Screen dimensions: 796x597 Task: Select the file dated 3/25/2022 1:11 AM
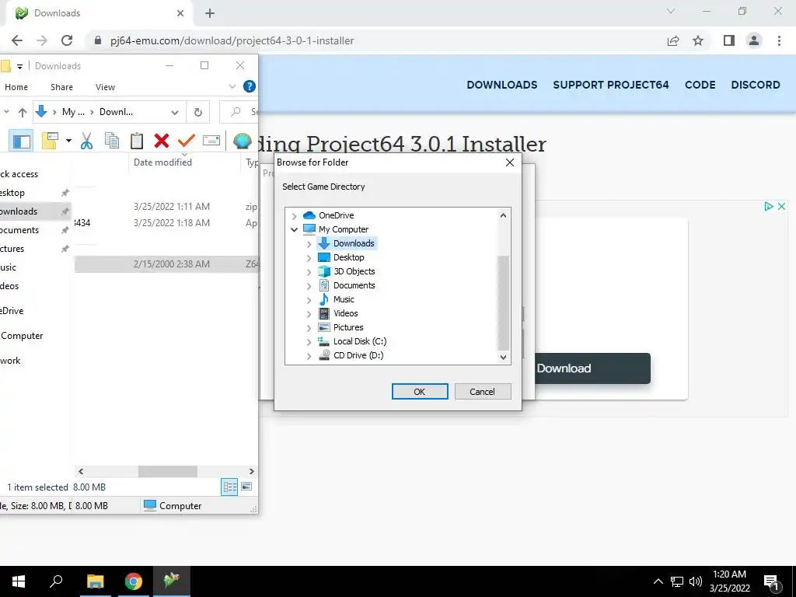pyautogui.click(x=166, y=207)
